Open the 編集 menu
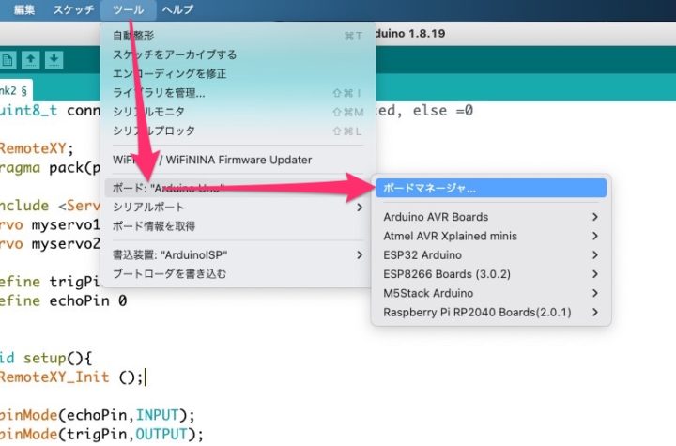Screen dimensions: 676x446 click(24, 10)
